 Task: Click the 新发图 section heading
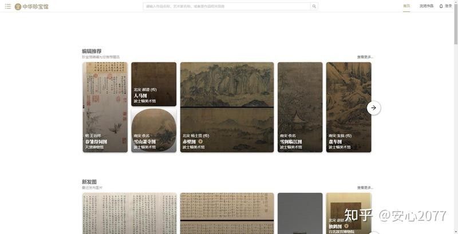coord(89,182)
